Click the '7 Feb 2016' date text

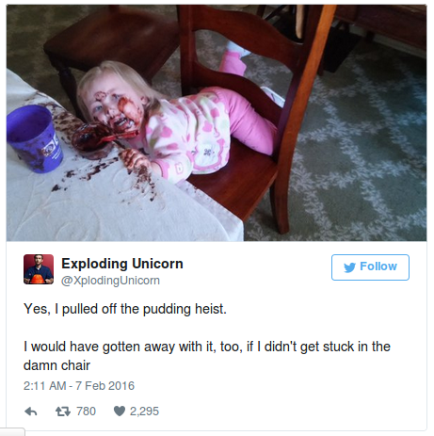[104, 386]
